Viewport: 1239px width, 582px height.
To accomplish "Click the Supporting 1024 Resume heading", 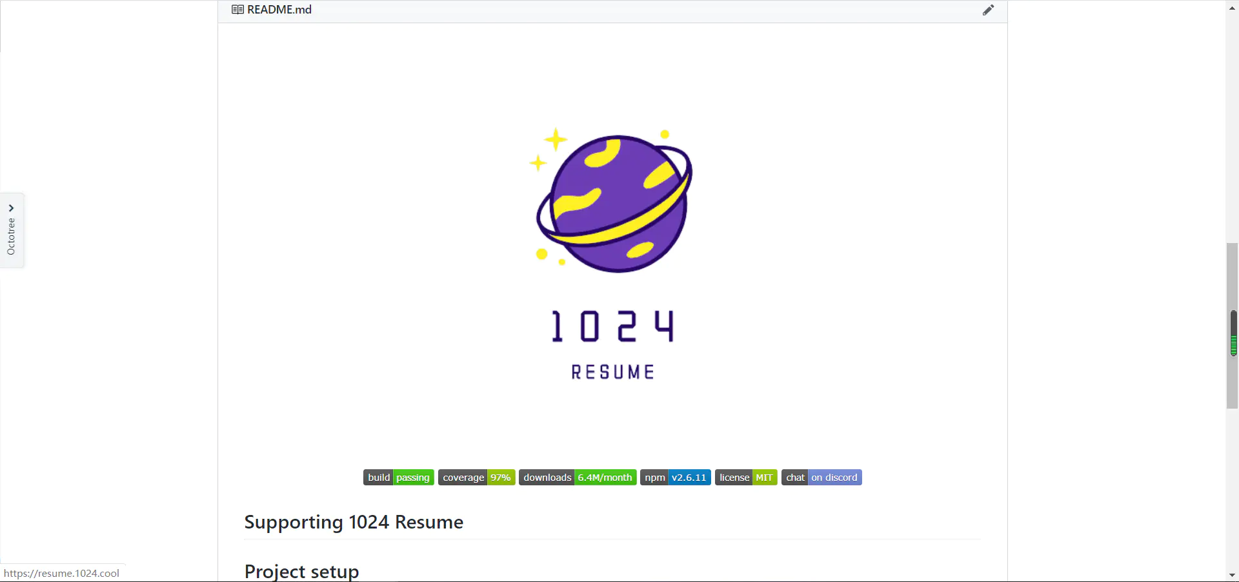I will click(354, 522).
